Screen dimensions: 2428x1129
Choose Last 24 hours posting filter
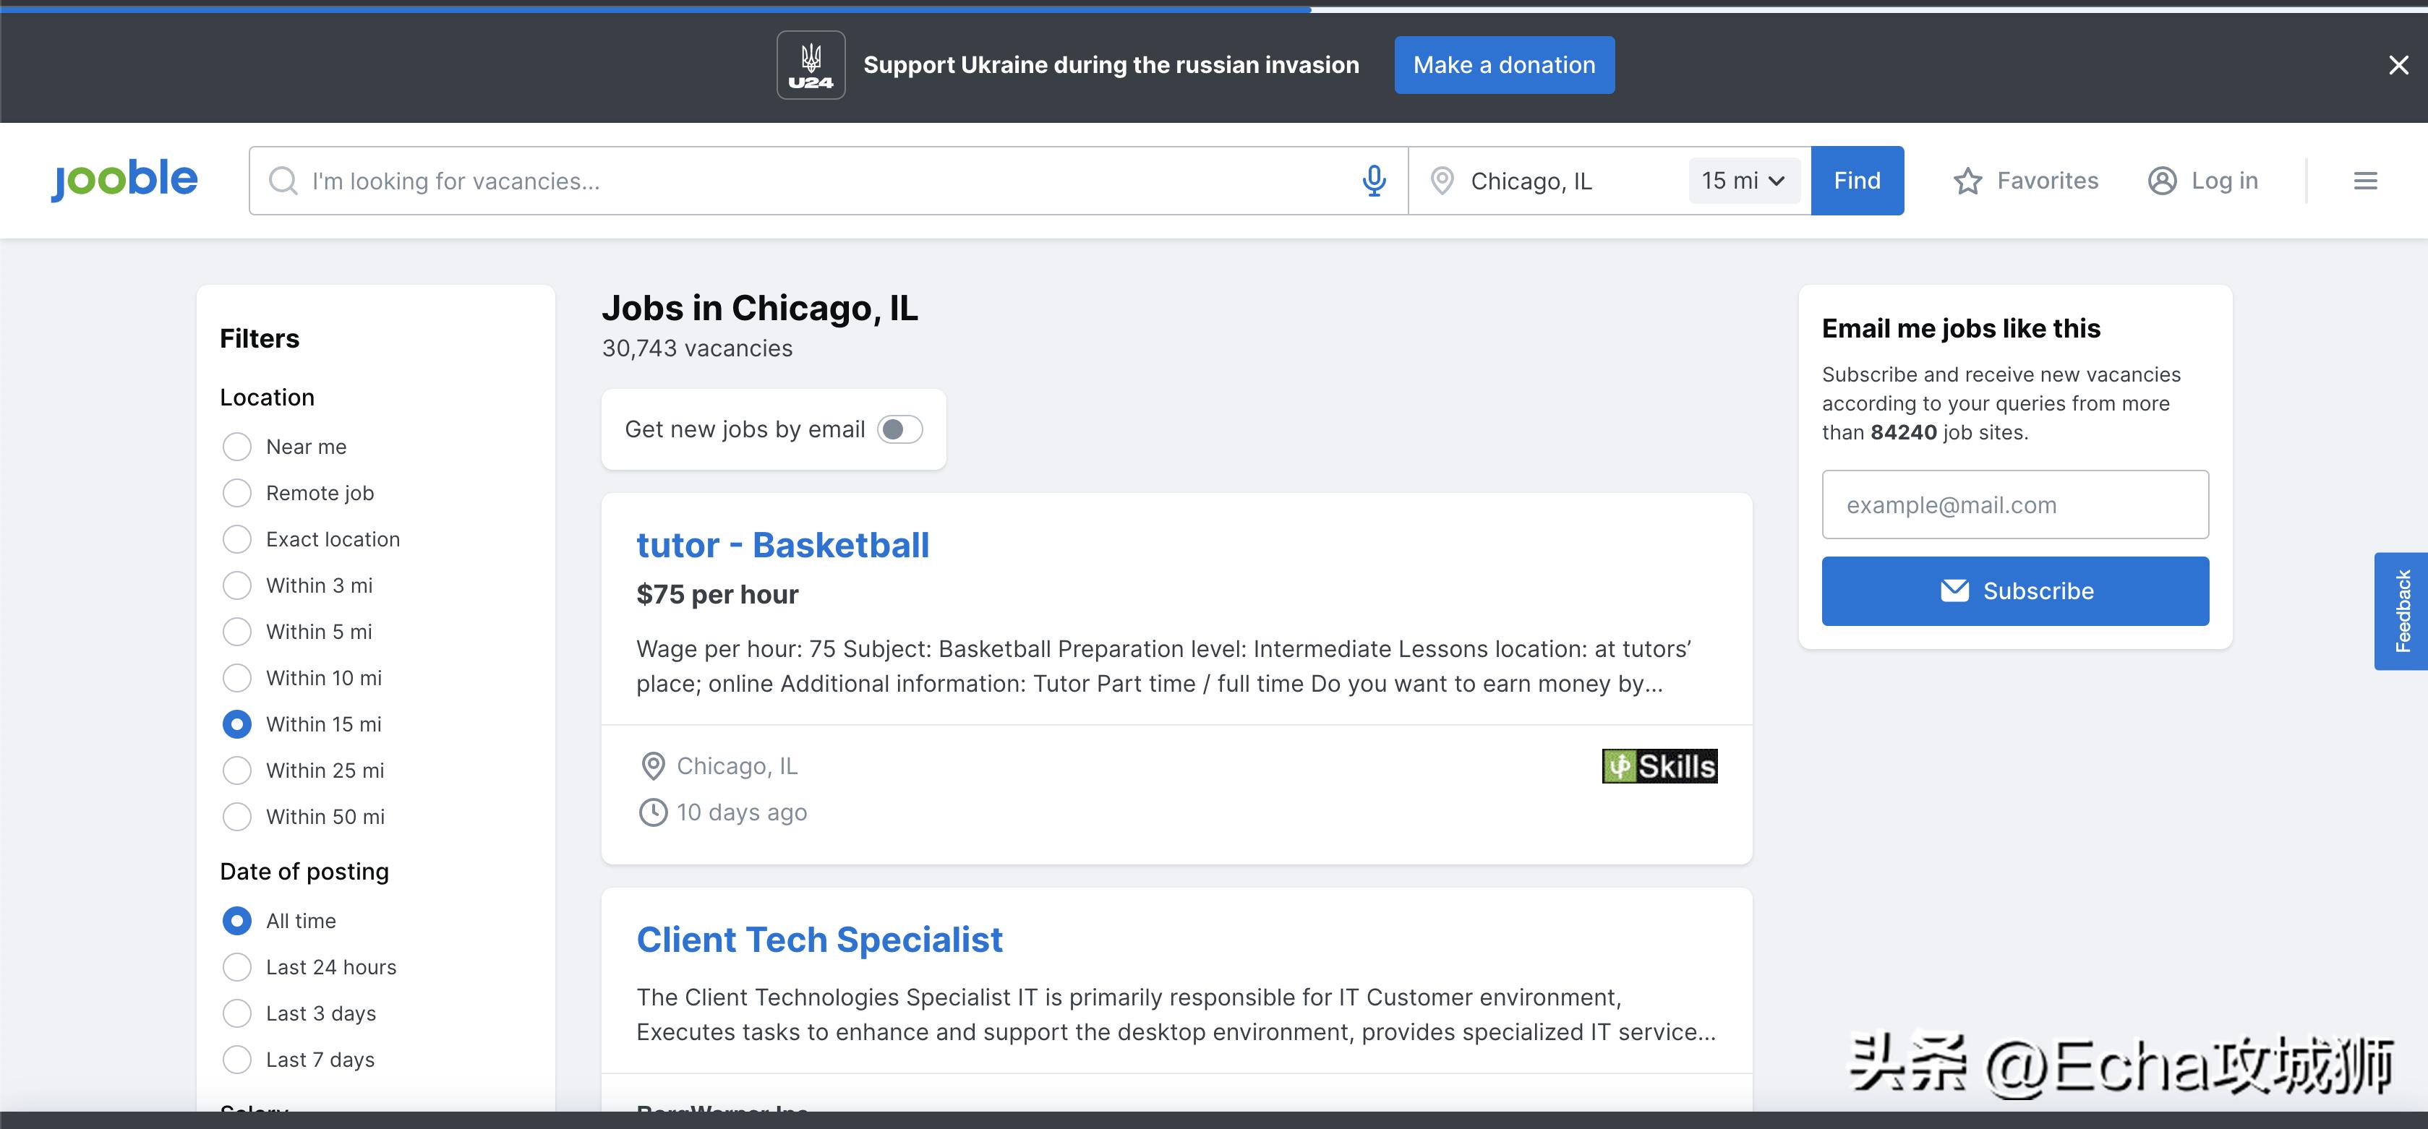[x=237, y=967]
